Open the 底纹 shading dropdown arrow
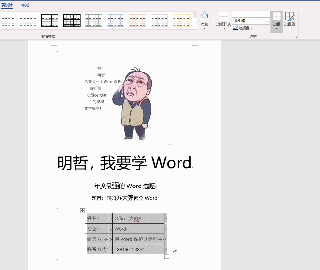This screenshot has width=320, height=270. 205,29
